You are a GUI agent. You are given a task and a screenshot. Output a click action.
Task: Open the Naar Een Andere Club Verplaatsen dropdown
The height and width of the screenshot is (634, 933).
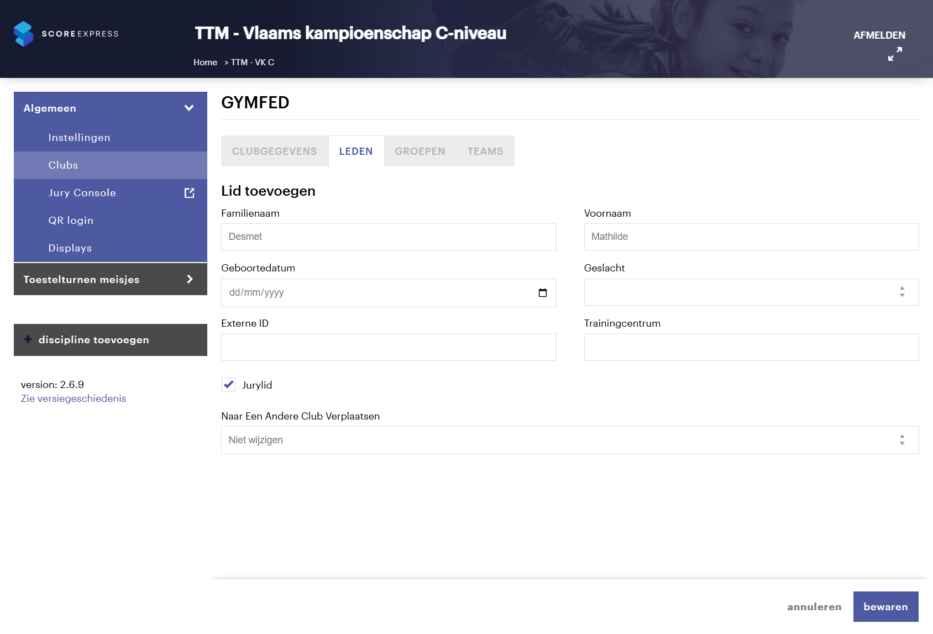[x=569, y=440]
